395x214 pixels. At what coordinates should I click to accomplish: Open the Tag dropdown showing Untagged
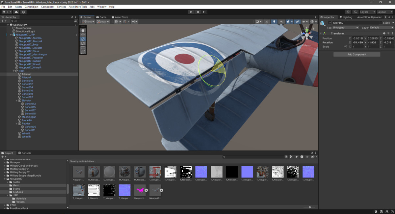tap(345, 28)
